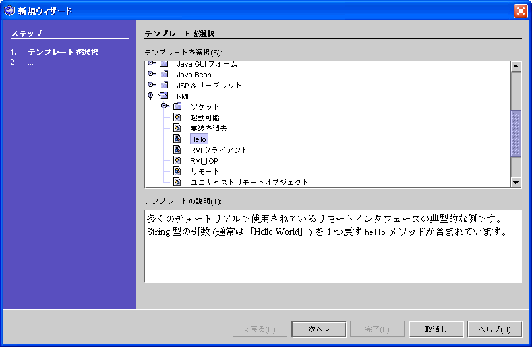Screen dimensions: 532x347
Task: Click the template list scrollbar thumb
Action: (x=516, y=133)
